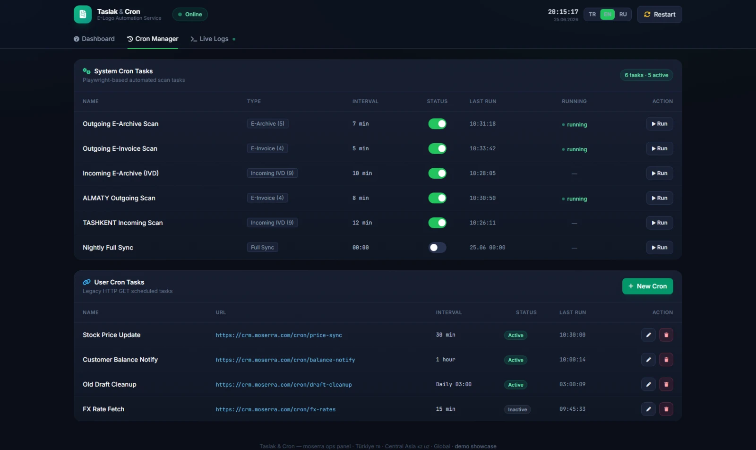Click the Online status badge
This screenshot has height=450, width=756.
tap(190, 14)
